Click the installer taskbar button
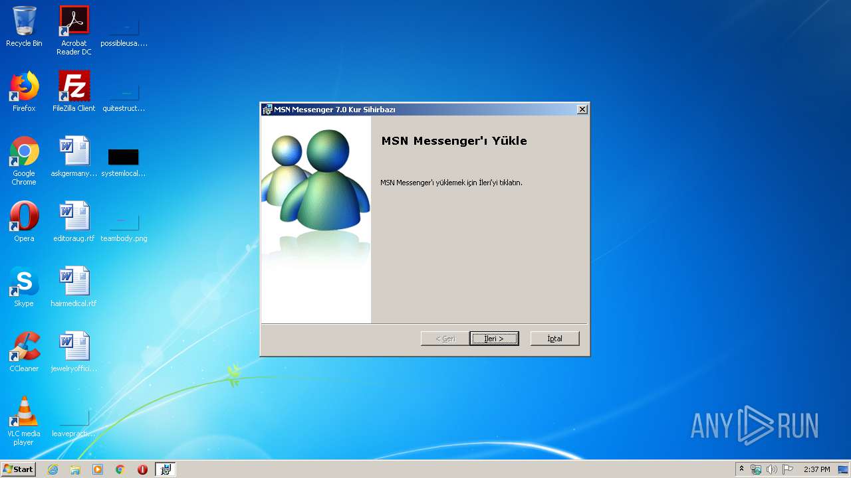 click(166, 469)
